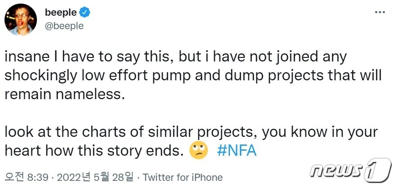Open the #NFA hashtag link
The image size is (396, 188).
pyautogui.click(x=236, y=150)
